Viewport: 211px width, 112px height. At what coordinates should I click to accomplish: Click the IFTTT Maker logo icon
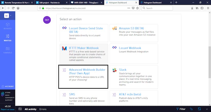click(x=64, y=48)
